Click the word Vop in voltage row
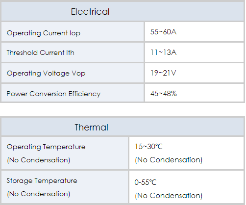Viewport: 246px width, 205px height. tap(78, 74)
